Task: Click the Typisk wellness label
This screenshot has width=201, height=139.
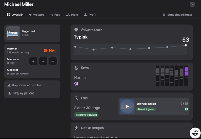Action: click(x=81, y=37)
